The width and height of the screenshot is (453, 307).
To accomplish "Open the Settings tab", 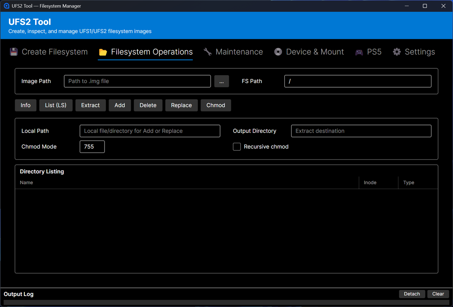I will pyautogui.click(x=414, y=52).
